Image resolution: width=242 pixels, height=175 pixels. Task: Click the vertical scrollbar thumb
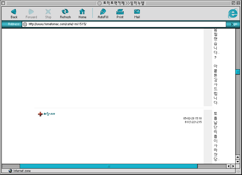(238, 72)
